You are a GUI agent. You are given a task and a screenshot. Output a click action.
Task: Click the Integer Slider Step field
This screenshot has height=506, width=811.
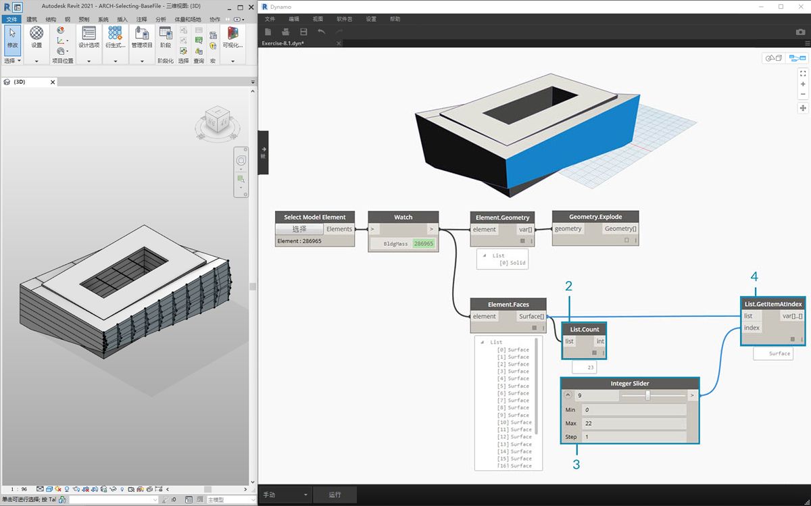click(633, 437)
